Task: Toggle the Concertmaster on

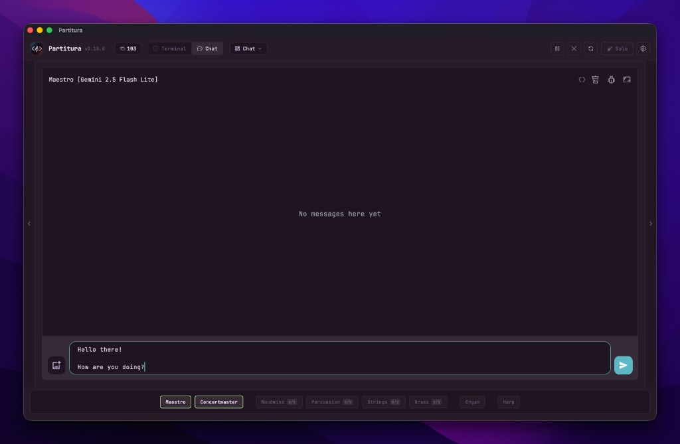Action: 218,402
